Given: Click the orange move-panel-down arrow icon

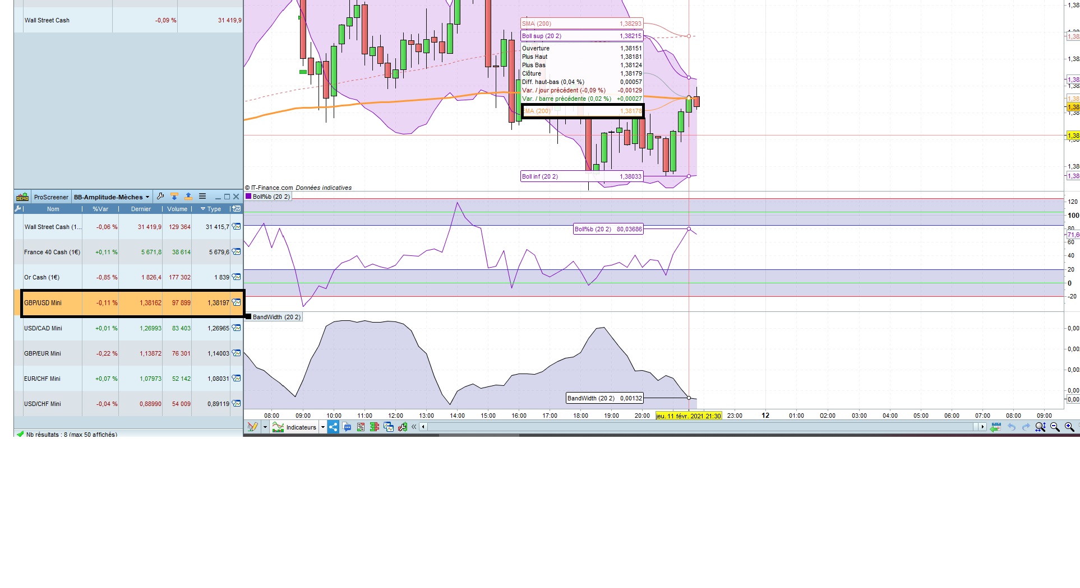Looking at the screenshot, I should point(174,197).
